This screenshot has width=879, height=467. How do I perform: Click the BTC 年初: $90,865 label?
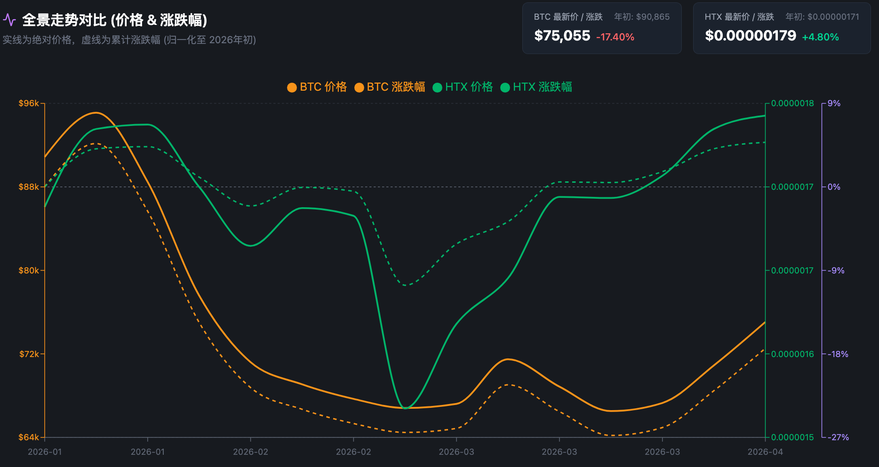(x=641, y=17)
